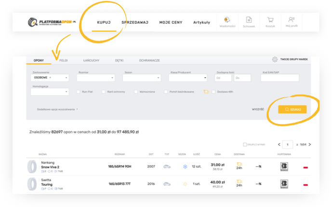
Task: Open the Koszyk shopping cart
Action: coord(270,20)
